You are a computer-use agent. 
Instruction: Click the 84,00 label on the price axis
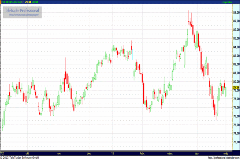[236, 47]
